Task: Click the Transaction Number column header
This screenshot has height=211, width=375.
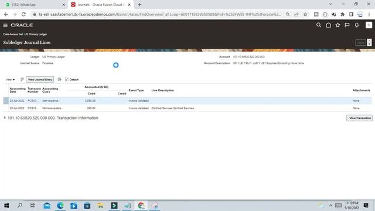Action: click(34, 90)
